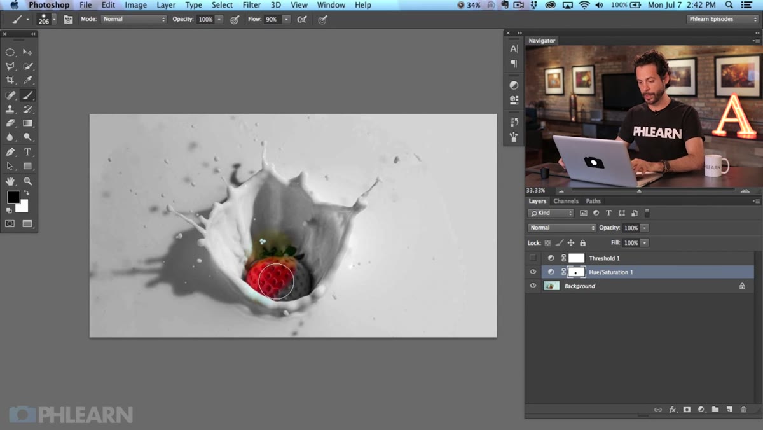This screenshot has height=430, width=763.
Task: Hide the Hue/Saturation 1 layer
Action: (x=533, y=272)
